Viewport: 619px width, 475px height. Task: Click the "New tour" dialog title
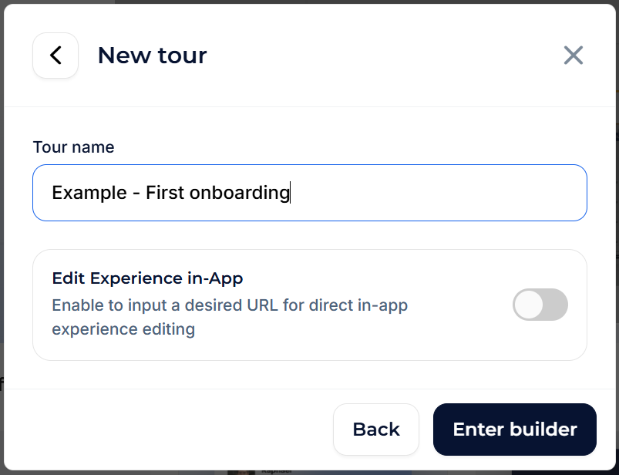pos(152,56)
